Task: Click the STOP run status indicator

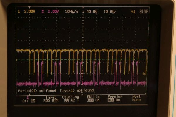Action: pyautogui.click(x=144, y=12)
